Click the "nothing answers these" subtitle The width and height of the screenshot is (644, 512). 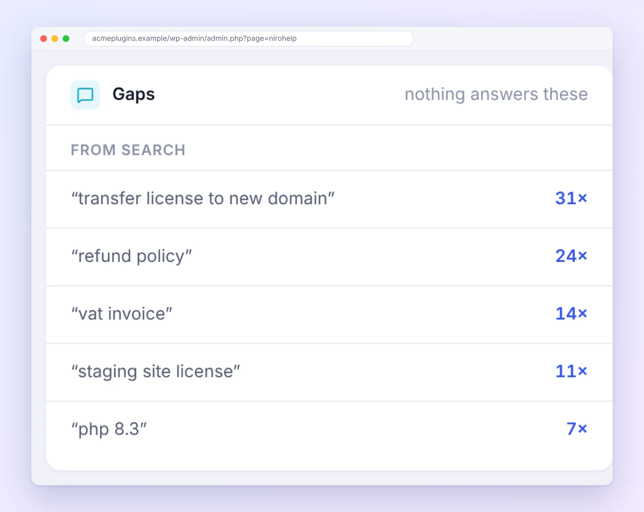(496, 94)
